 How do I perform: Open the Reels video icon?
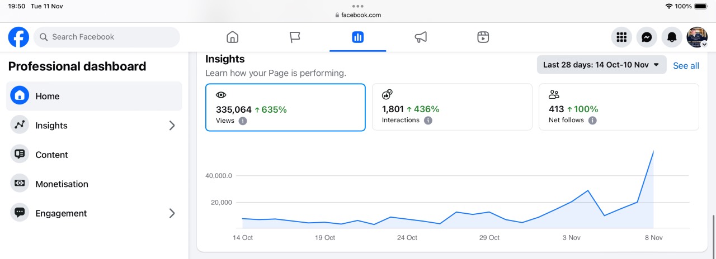click(x=483, y=37)
